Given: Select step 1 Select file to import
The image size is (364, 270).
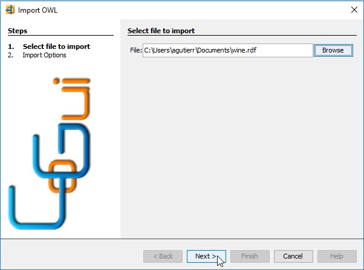Looking at the screenshot, I should 49,47.
